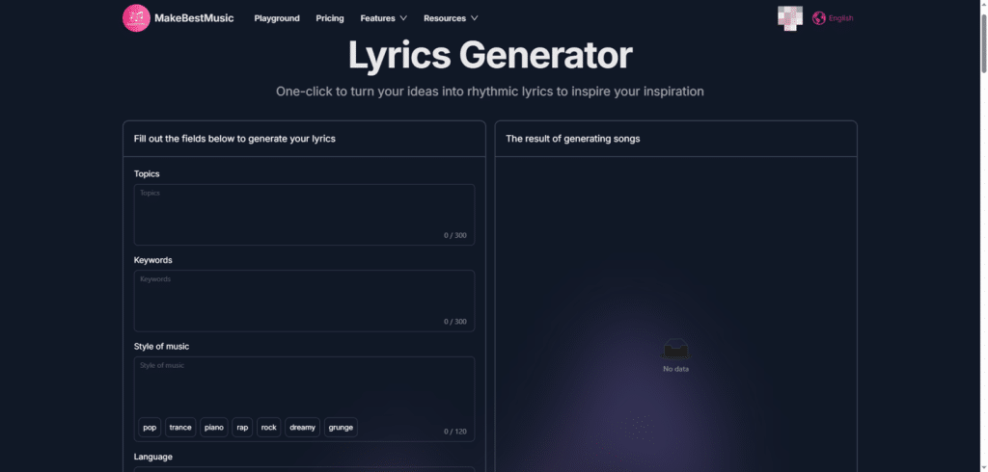Focus the Style of music field
This screenshot has height=472, width=988.
point(304,399)
